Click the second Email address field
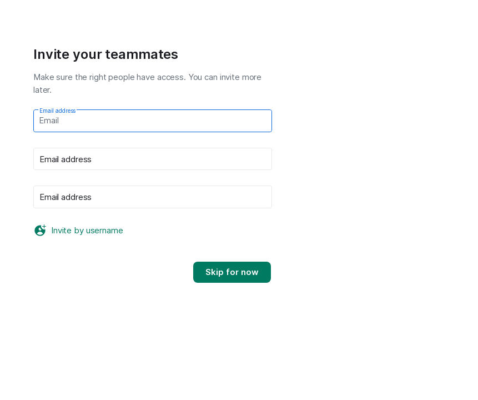This screenshot has width=478, height=400. coord(152,159)
